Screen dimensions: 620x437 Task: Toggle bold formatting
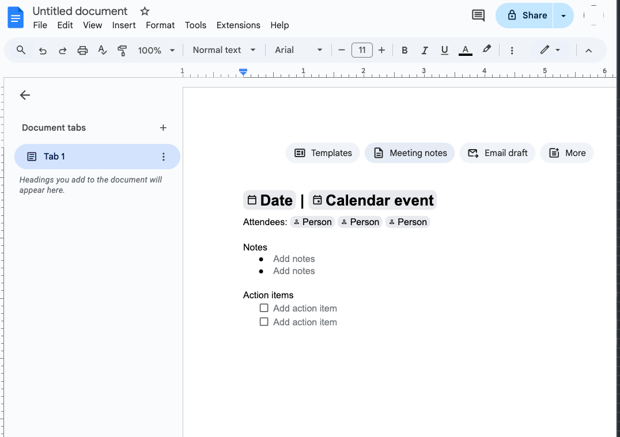click(404, 50)
